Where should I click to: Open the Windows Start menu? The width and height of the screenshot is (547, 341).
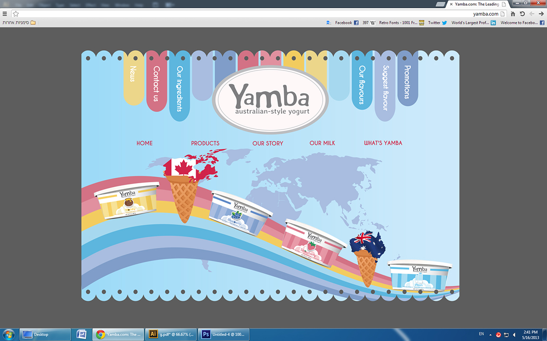[x=9, y=334]
